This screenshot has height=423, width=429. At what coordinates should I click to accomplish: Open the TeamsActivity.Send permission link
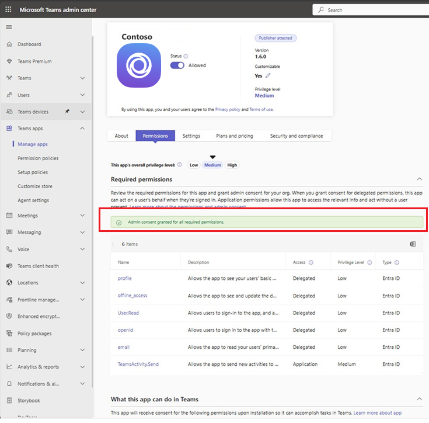(x=138, y=364)
